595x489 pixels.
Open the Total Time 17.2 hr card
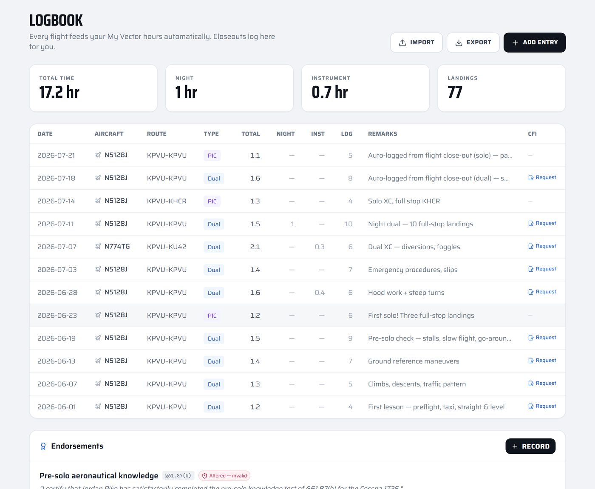tap(93, 88)
